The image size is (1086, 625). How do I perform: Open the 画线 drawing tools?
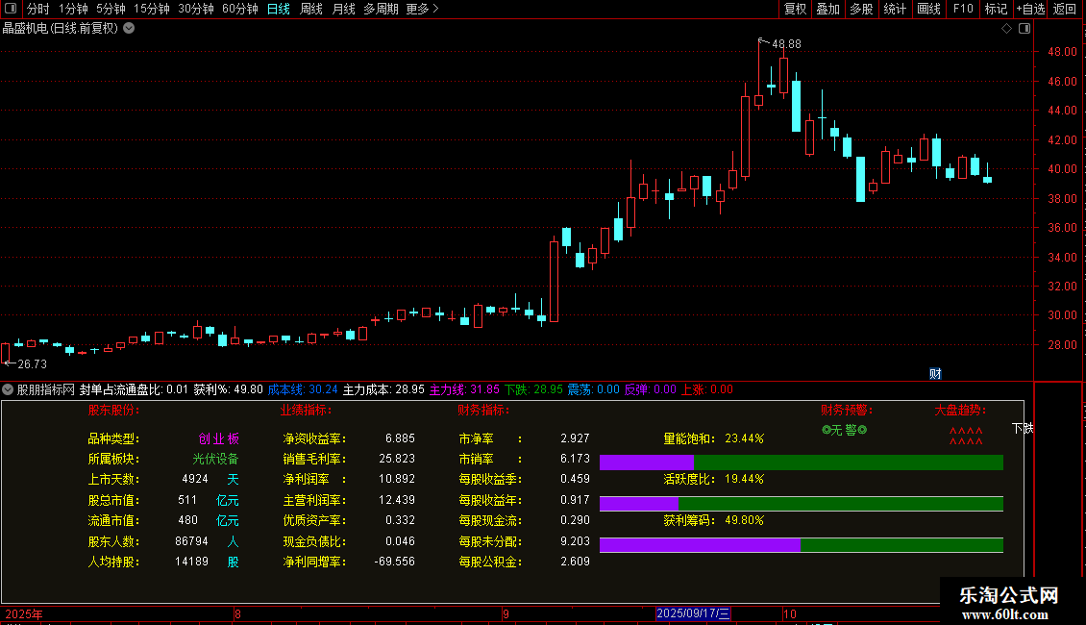[928, 9]
